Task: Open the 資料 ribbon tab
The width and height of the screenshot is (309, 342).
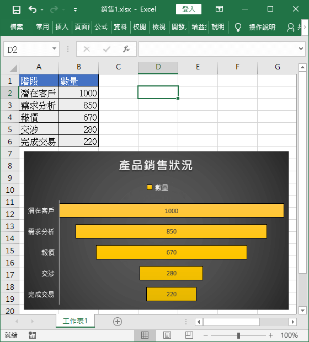Action: 120,27
